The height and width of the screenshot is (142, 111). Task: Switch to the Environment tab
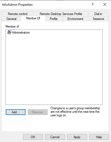pos(75,19)
